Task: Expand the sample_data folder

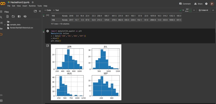Action: coord(5,25)
